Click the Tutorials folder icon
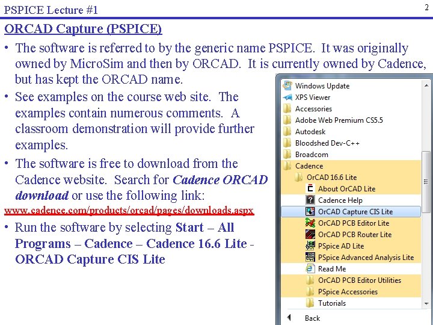433x325 pixels. (x=310, y=303)
